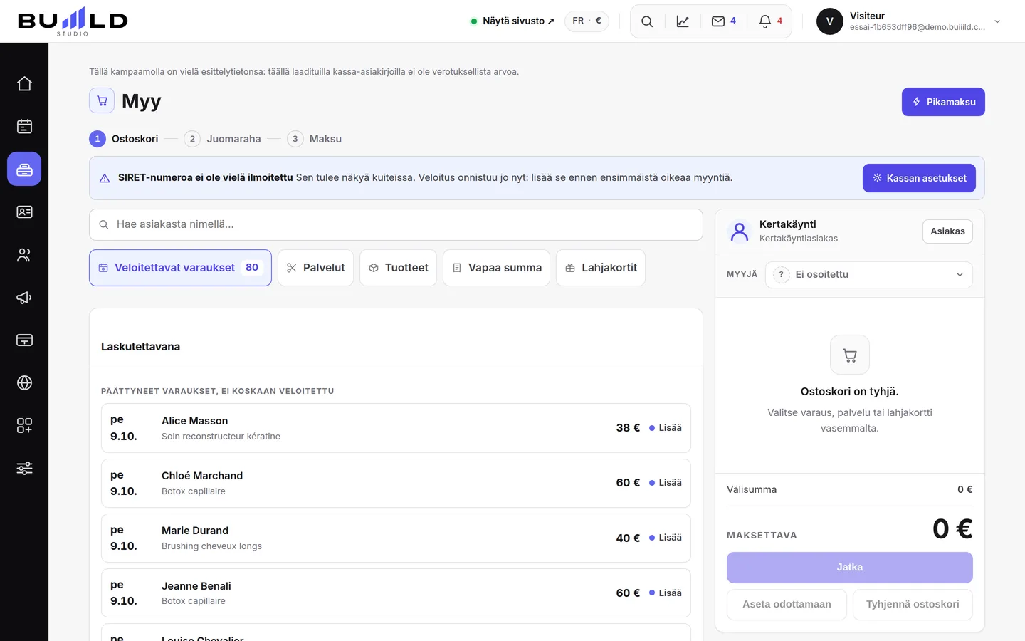The height and width of the screenshot is (641, 1025).
Task: Open Kassan asetukset button
Action: (x=919, y=178)
